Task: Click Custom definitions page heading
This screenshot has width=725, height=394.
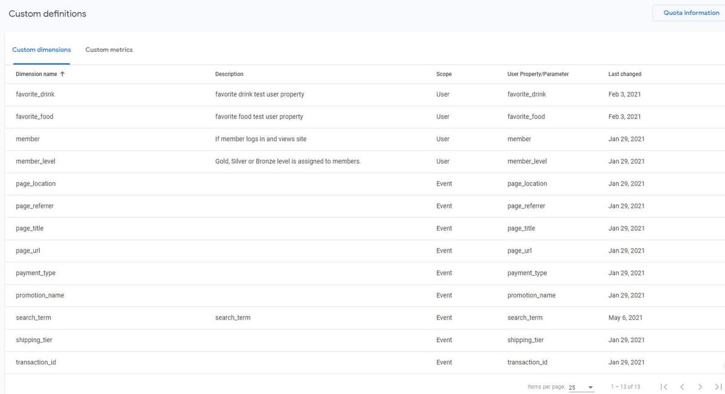Action: coord(47,13)
